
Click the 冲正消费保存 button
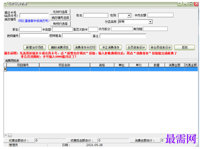point(110,47)
